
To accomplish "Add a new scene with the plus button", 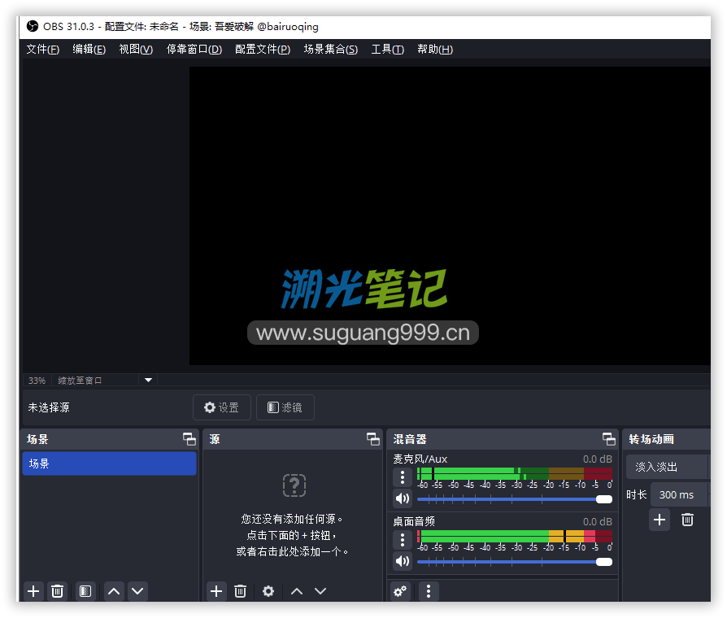I will [x=33, y=591].
